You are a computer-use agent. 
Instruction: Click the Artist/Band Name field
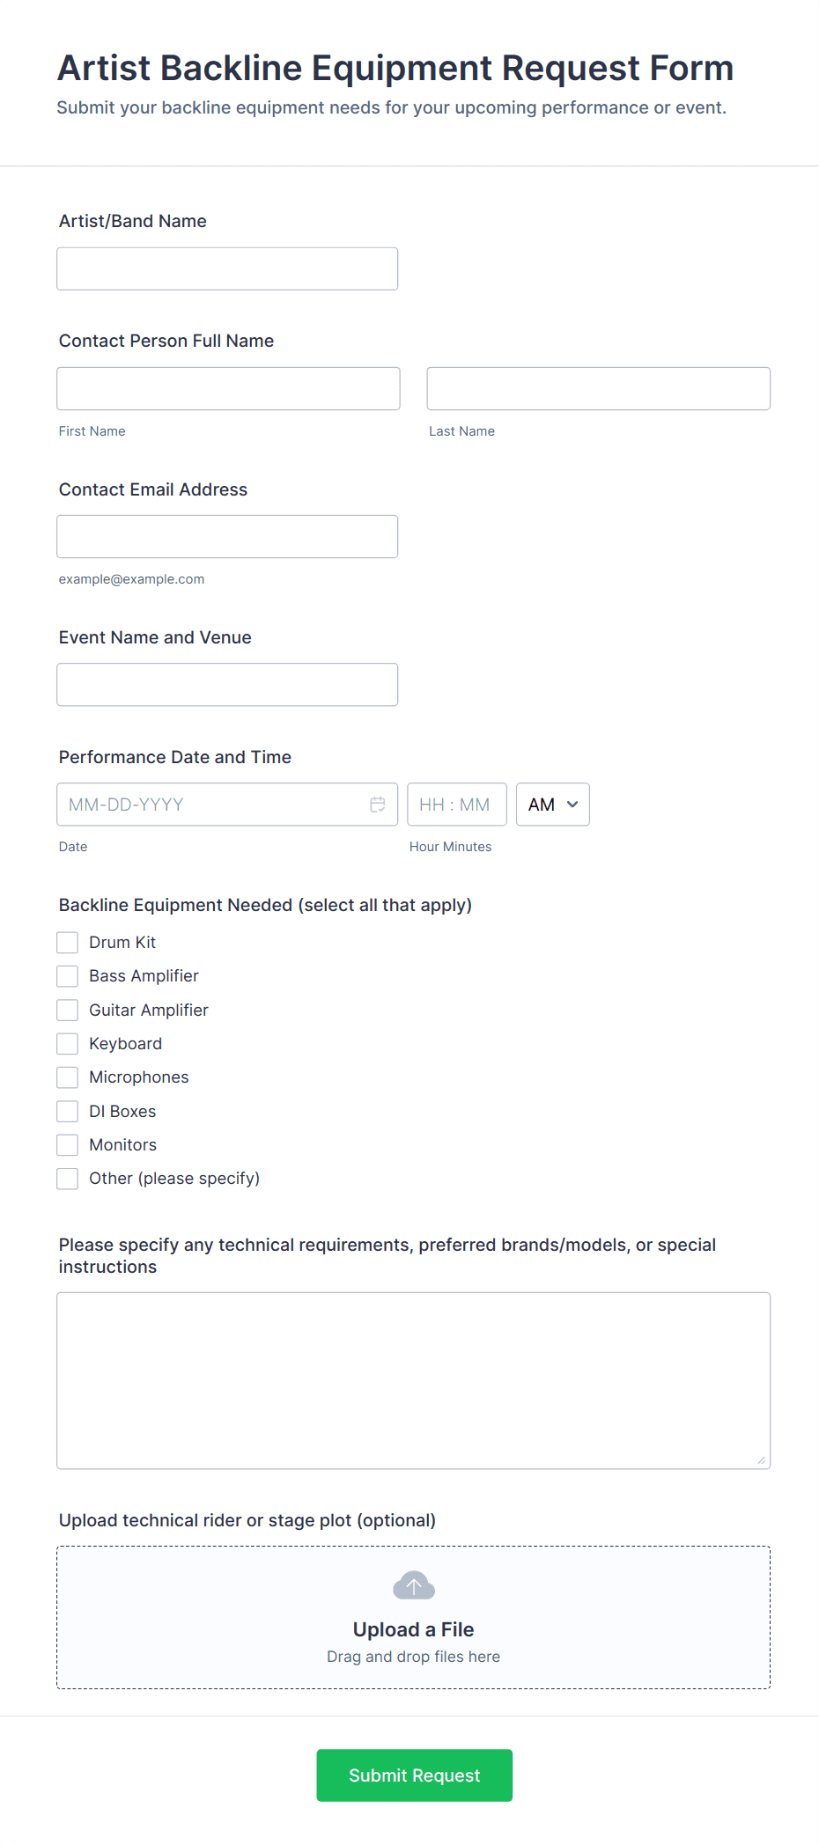click(x=227, y=268)
